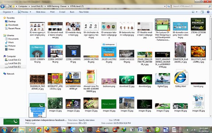This screenshot has width=212, height=133.
Task: Open the Help question mark icon
Action: [x=208, y=12]
